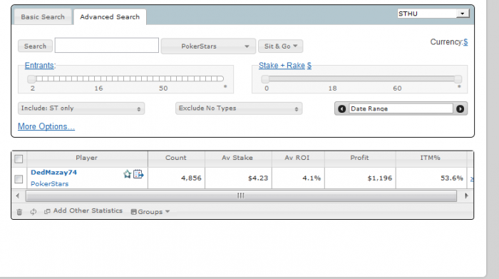Check the DedMazay74 row checkbox
Screen dimensions: 499x279
[19, 179]
